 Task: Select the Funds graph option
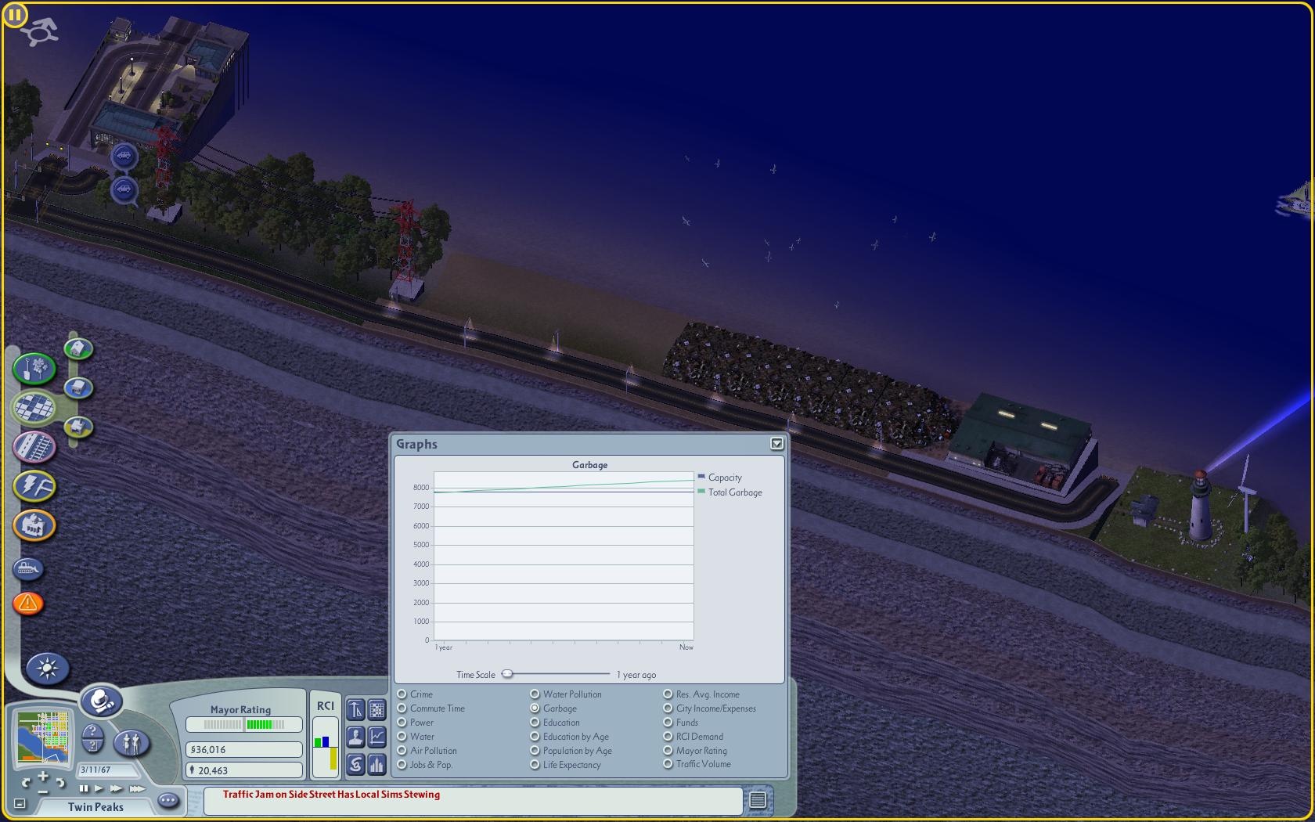pos(668,723)
